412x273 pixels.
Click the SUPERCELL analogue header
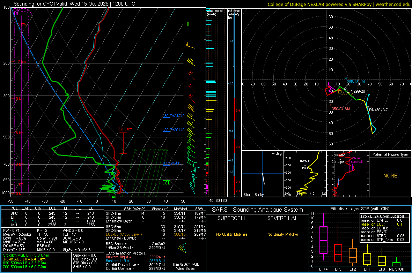click(x=232, y=218)
